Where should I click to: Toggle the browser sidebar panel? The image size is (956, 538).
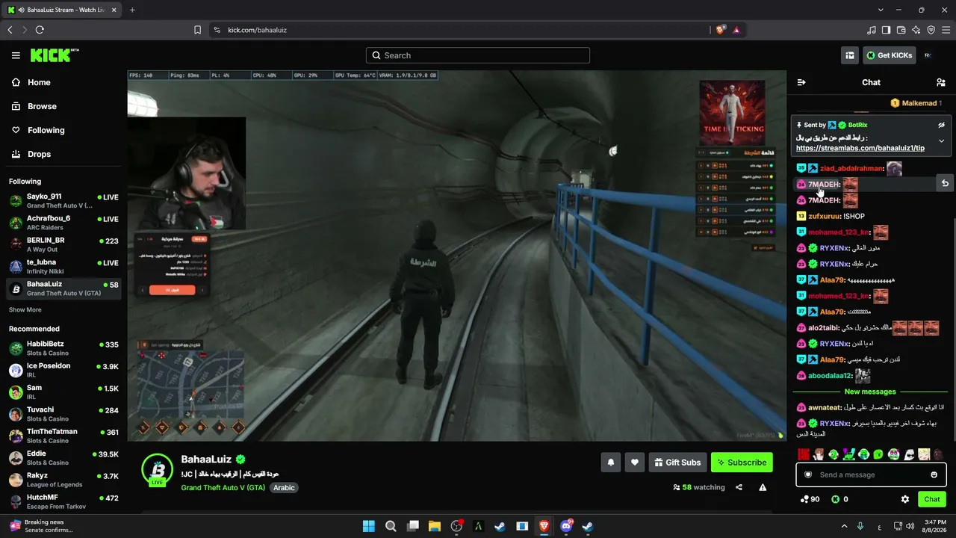[x=886, y=30]
